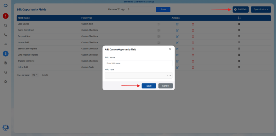This screenshot has height=136, width=276.
Task: Select the Proposal Sent field name
Action: [24, 36]
